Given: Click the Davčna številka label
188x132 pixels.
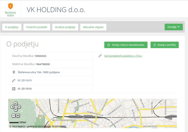Looking at the screenshot, I should click(x=23, y=56).
